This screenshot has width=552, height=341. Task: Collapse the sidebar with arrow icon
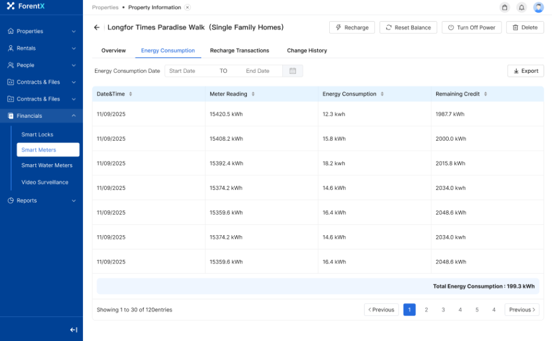pos(73,330)
